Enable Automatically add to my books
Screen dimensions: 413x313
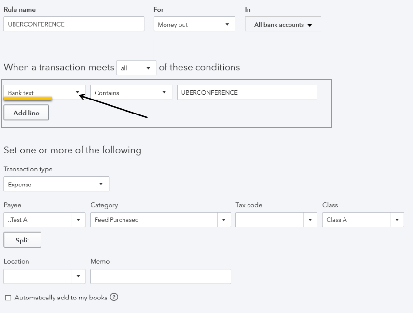(x=8, y=298)
